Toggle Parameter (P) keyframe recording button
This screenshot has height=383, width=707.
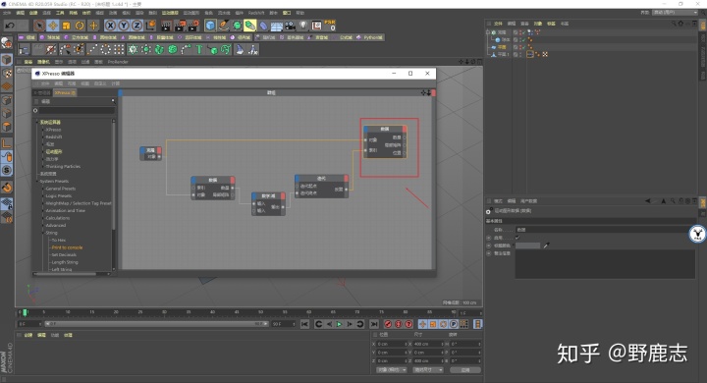[x=454, y=324]
